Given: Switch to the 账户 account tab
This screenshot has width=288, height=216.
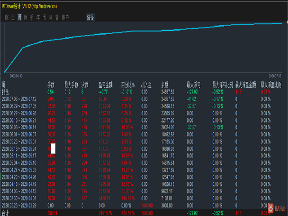Looking at the screenshot, I should [x=65, y=18].
